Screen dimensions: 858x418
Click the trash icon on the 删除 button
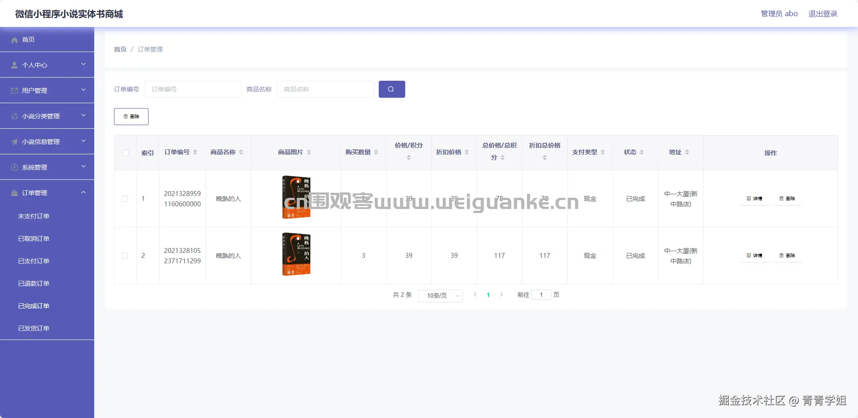click(126, 116)
